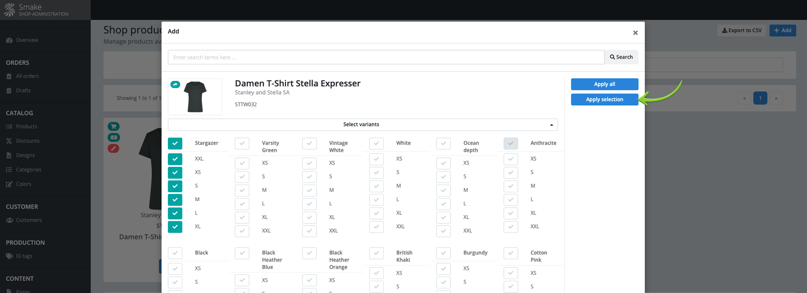Uncheck Stargazer size XS checkbox
Image resolution: width=807 pixels, height=293 pixels.
coord(175,172)
